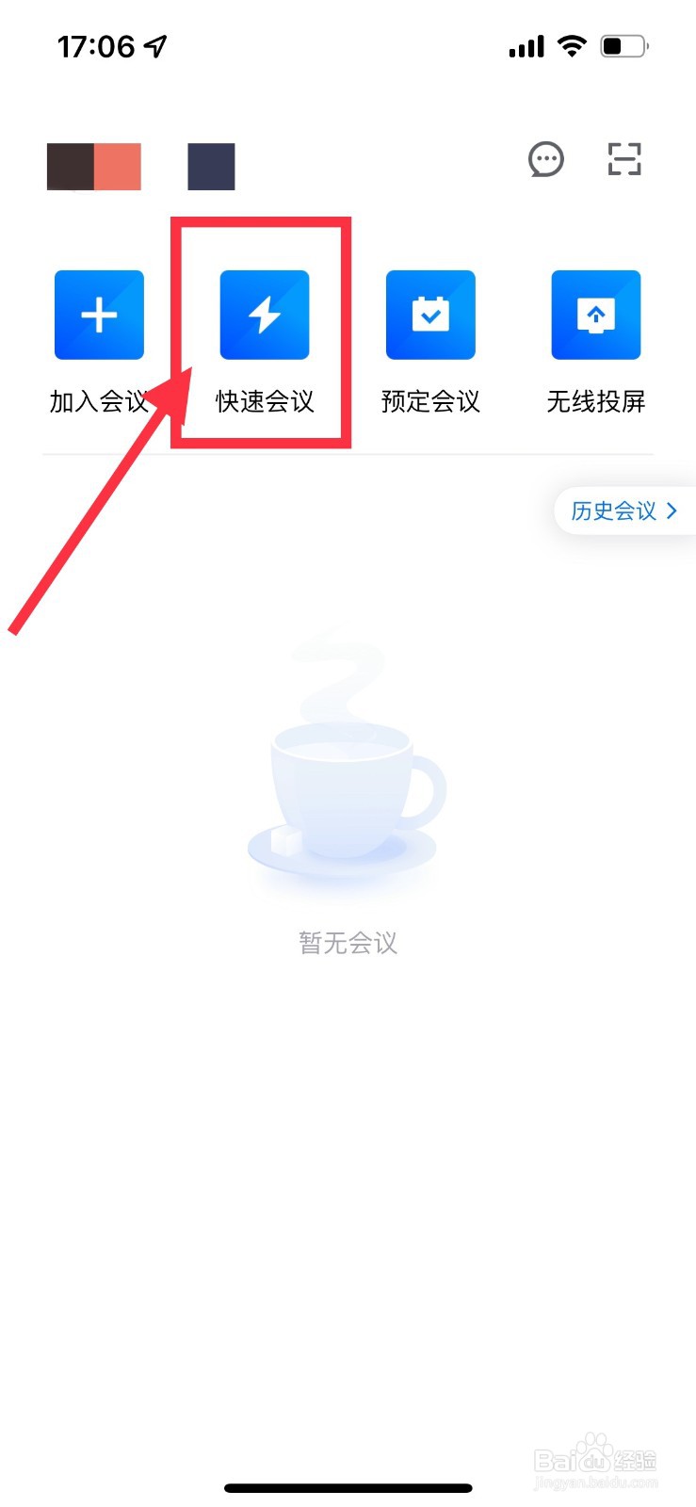Tap the battery status indicator
The width and height of the screenshot is (696, 1507).
(x=624, y=46)
